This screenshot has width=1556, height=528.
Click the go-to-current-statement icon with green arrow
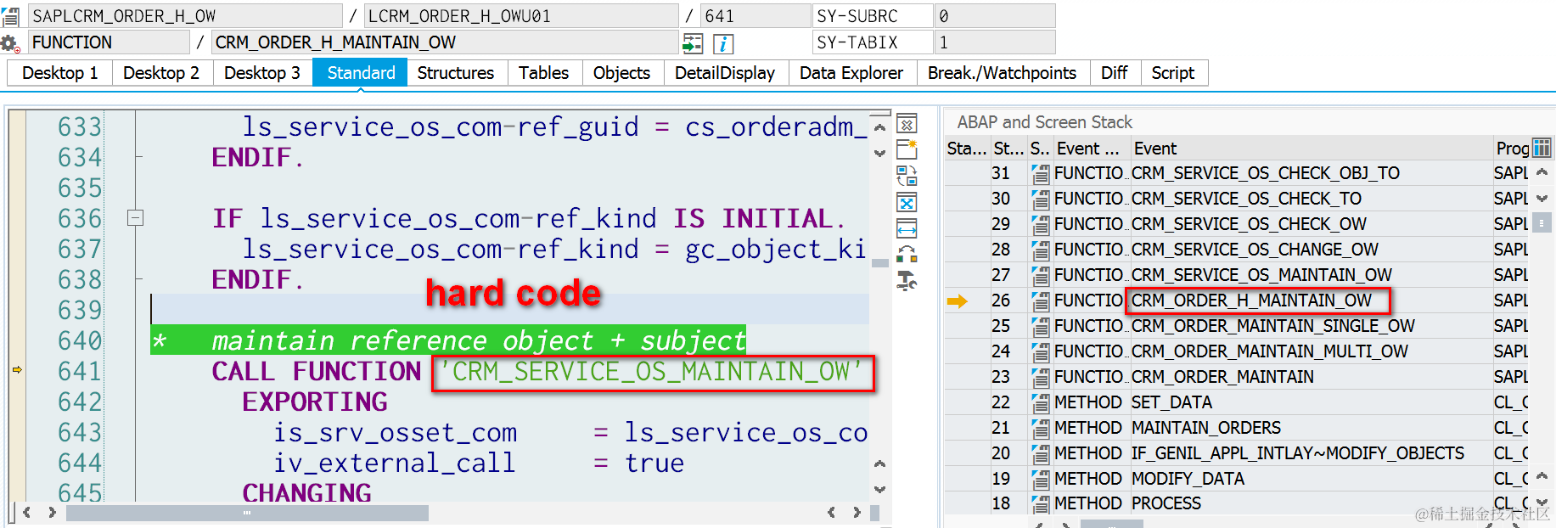tap(693, 43)
